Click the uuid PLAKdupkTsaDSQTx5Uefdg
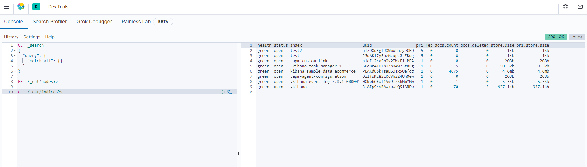 pyautogui.click(x=388, y=71)
